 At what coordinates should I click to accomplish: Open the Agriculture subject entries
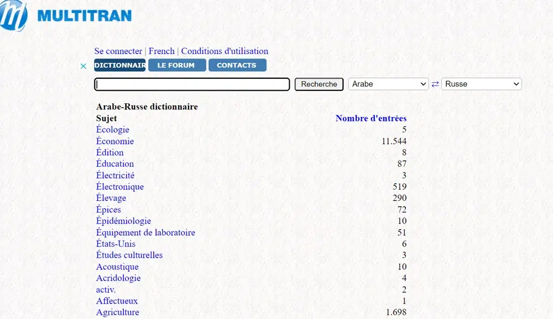click(x=117, y=312)
